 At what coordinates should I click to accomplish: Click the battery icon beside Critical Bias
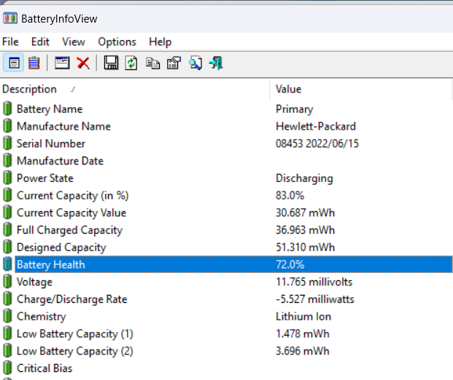7,368
